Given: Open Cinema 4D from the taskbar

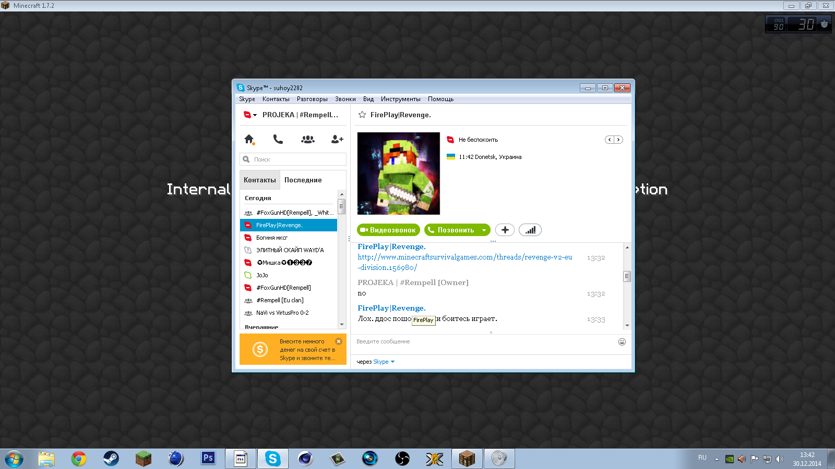Looking at the screenshot, I should tap(305, 459).
